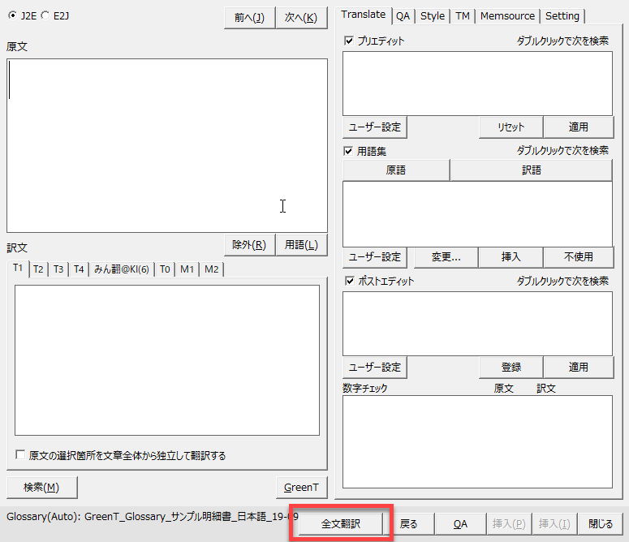Switch to the QA tab
Viewport: 629px width, 542px height.
tap(403, 16)
